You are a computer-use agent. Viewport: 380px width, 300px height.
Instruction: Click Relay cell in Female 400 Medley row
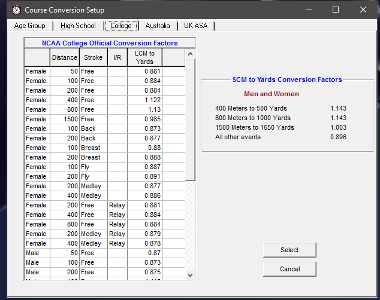(x=117, y=243)
